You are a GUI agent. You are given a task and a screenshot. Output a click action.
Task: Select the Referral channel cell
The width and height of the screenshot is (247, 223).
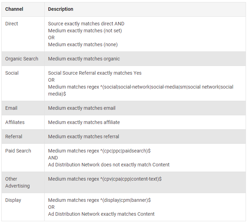(14, 137)
